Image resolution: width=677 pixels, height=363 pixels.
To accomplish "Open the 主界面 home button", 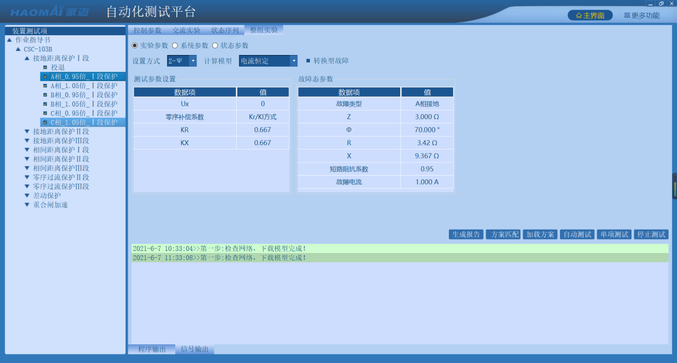I will pos(590,15).
